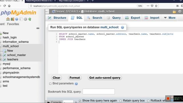Format the SQL query
The height and width of the screenshot is (103, 183).
75,78
